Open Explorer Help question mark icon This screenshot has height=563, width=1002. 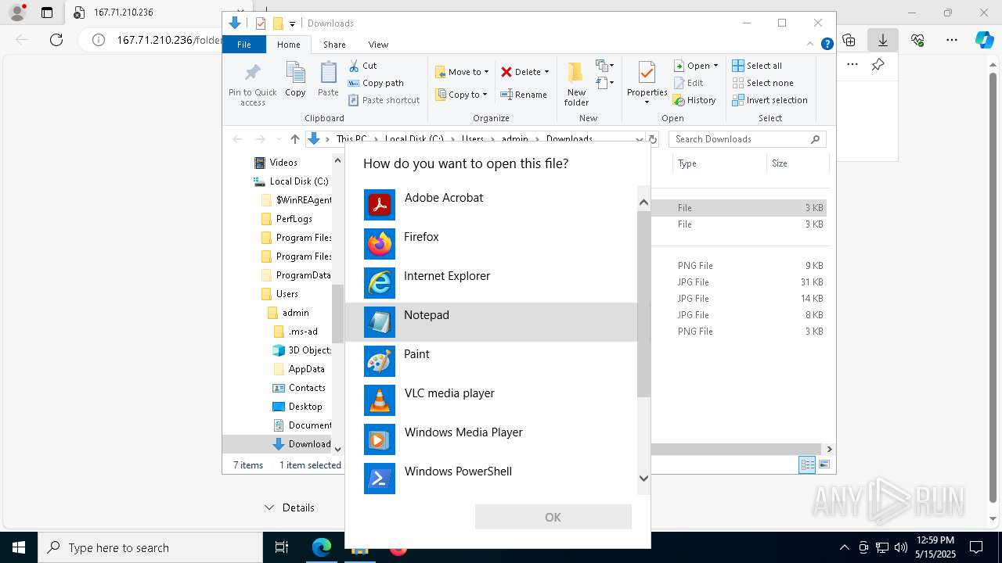827,45
